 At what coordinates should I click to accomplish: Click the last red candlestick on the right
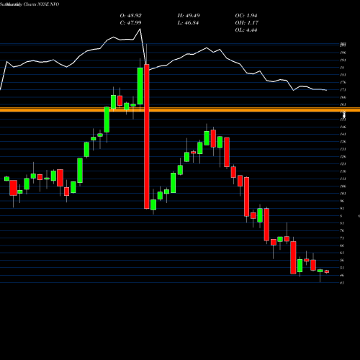[x=327, y=271]
